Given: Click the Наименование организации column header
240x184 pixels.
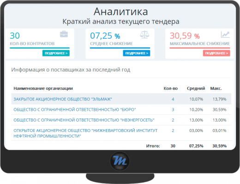Looking at the screenshot, I should 43,89.
